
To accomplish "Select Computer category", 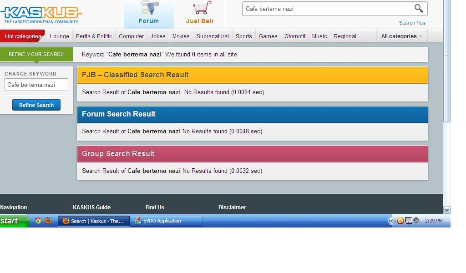I will click(132, 36).
